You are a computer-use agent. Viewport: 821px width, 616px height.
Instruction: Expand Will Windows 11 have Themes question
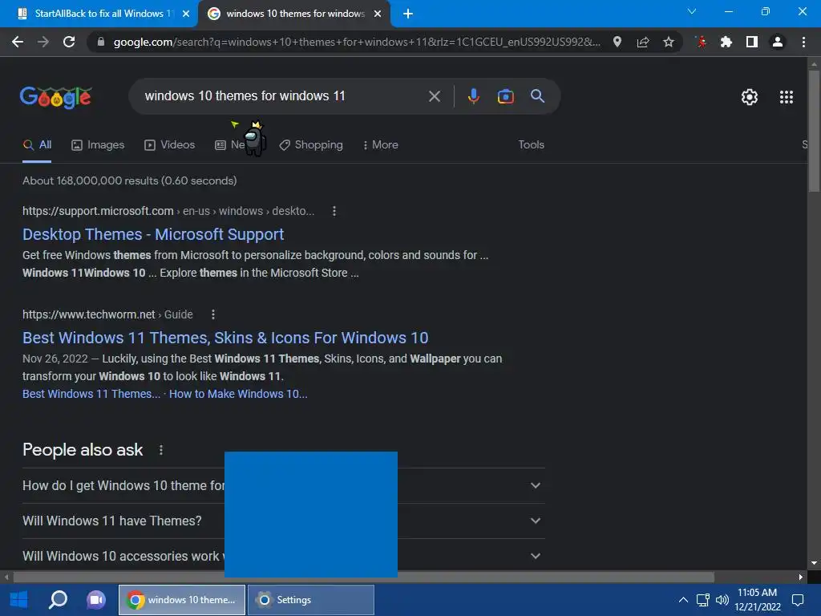tap(283, 521)
